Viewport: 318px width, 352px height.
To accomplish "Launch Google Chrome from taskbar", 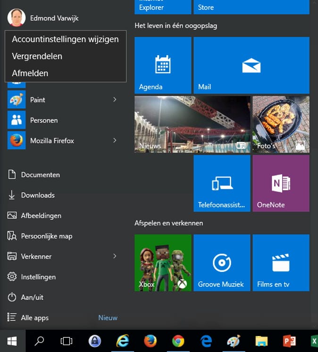I will click(178, 341).
